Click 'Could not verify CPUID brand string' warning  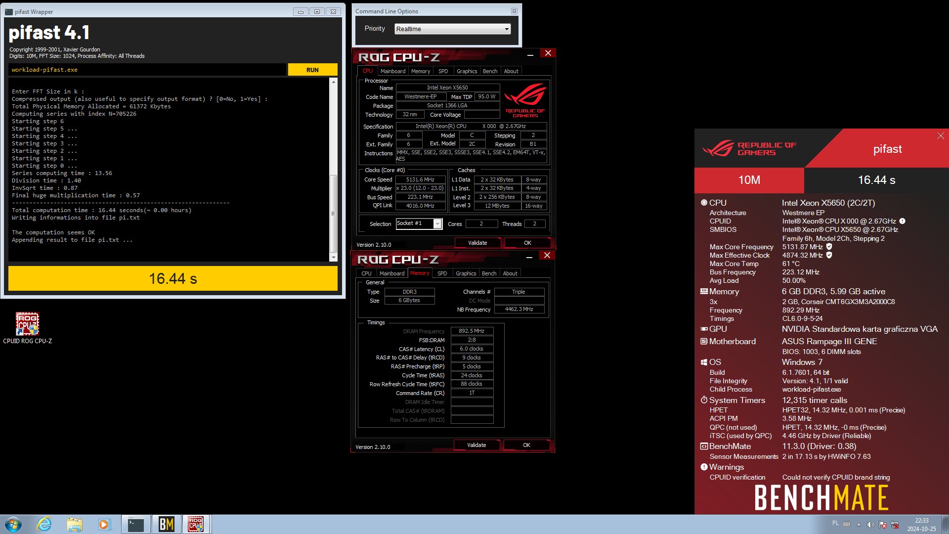coord(836,477)
